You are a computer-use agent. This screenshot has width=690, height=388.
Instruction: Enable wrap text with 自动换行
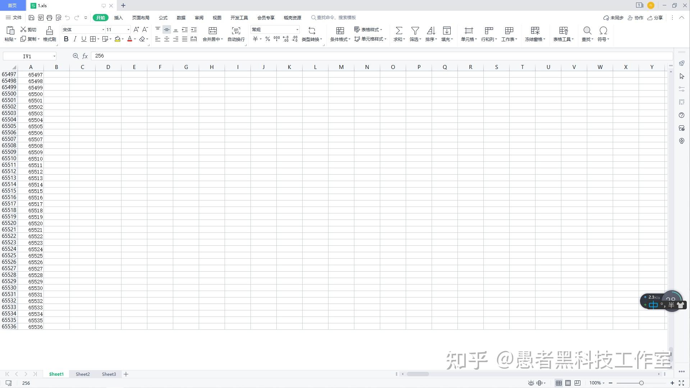[235, 34]
